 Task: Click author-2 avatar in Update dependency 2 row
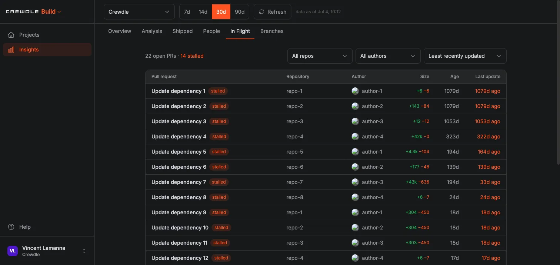pyautogui.click(x=355, y=106)
